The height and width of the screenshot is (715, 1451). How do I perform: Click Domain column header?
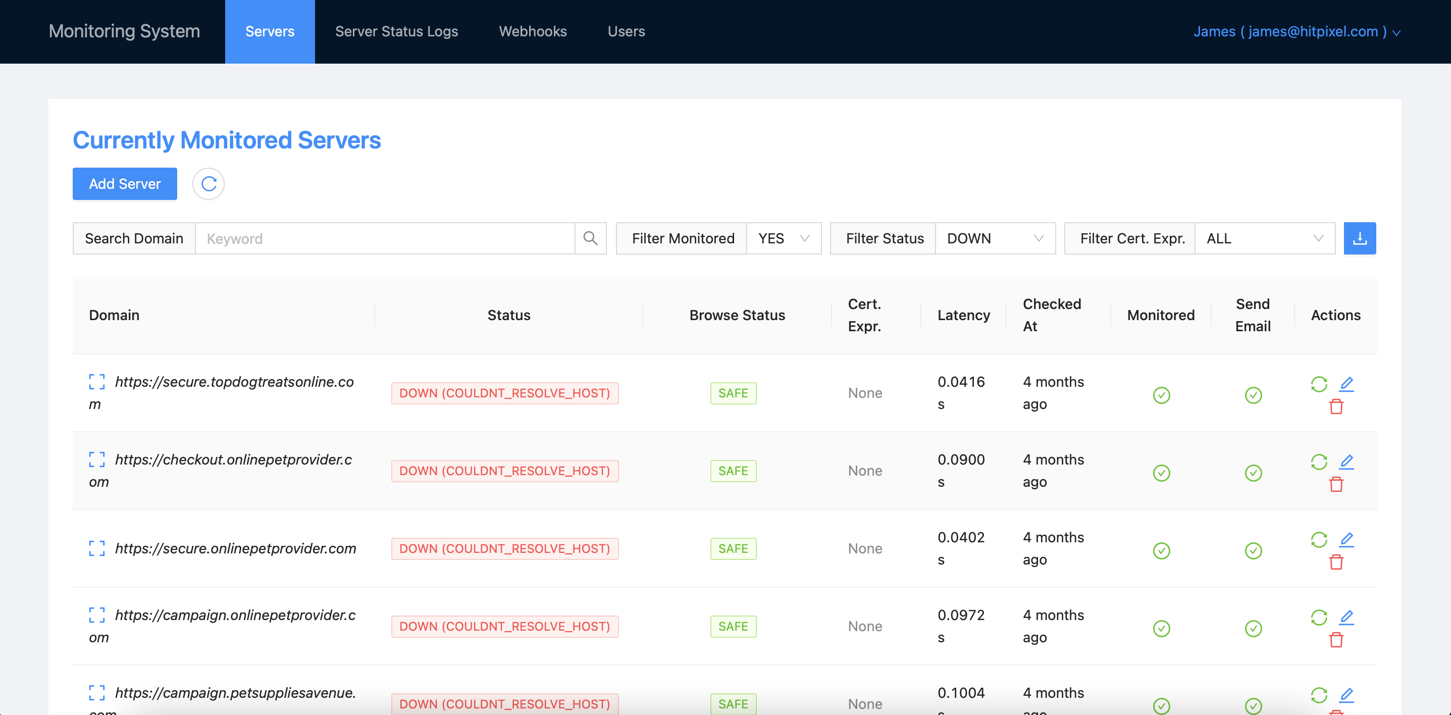click(x=114, y=315)
